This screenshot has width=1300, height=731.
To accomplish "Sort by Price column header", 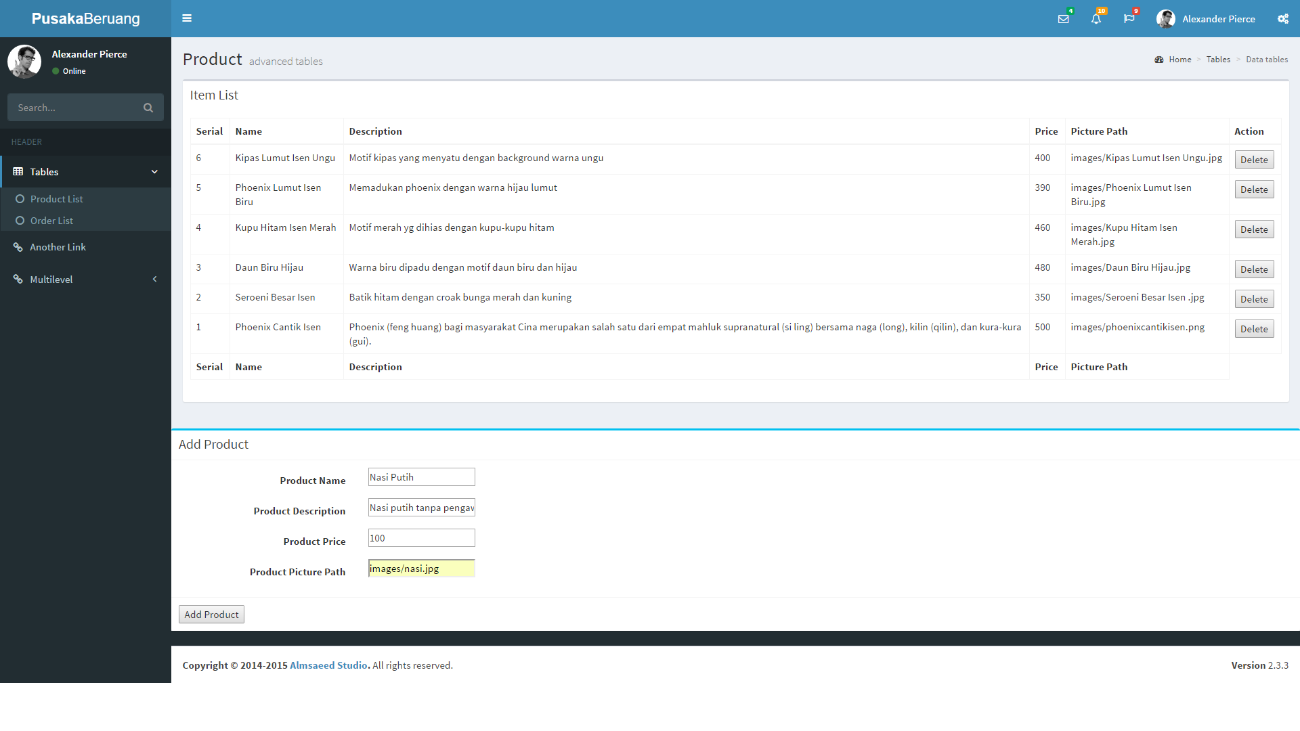I will (1046, 131).
